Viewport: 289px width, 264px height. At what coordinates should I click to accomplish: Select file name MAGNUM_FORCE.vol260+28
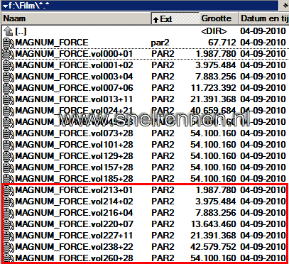(74, 258)
